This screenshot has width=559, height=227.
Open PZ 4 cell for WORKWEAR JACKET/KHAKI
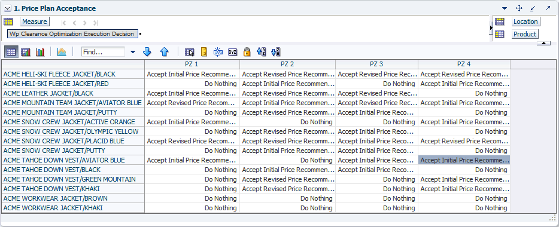pos(464,208)
